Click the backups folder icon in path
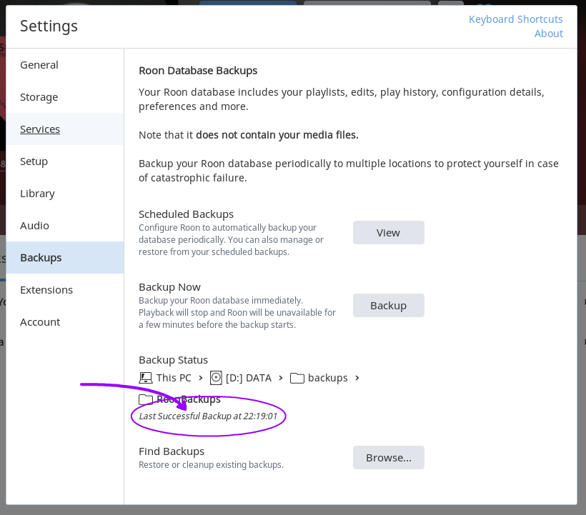 click(297, 378)
